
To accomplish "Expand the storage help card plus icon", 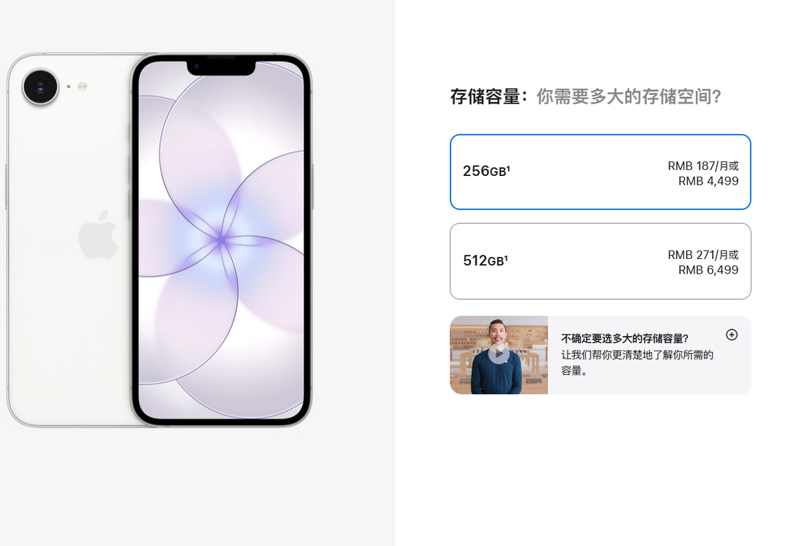I will coord(732,335).
